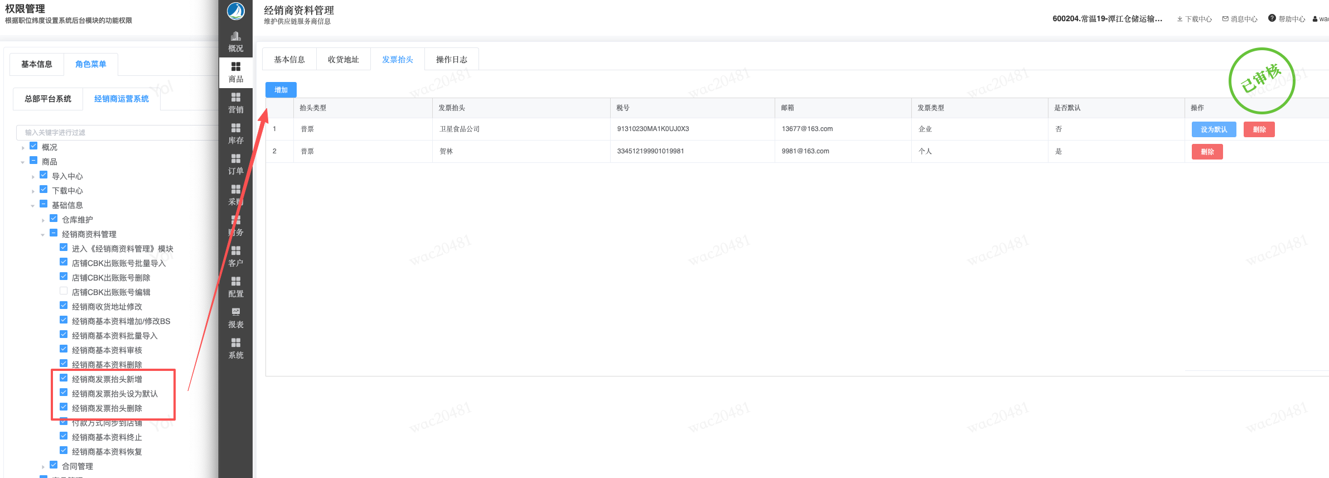
Task: Switch to the 总部平台系统 tab
Action: coord(48,99)
